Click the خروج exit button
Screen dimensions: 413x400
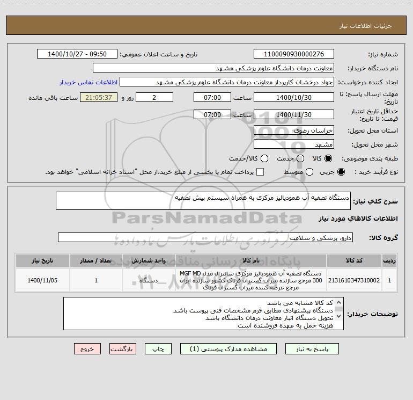[x=87, y=349]
